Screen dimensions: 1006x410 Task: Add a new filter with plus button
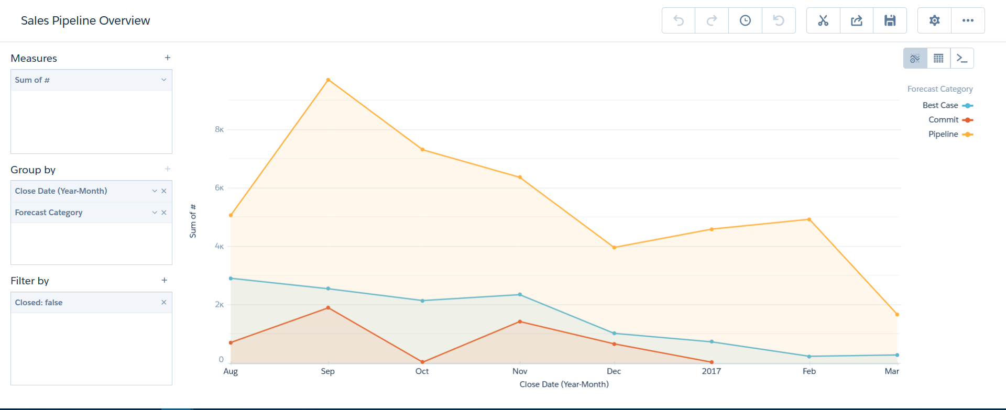click(165, 281)
